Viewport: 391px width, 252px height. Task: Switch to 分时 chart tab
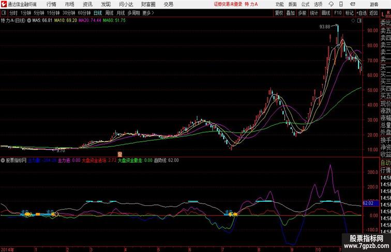click(13, 13)
